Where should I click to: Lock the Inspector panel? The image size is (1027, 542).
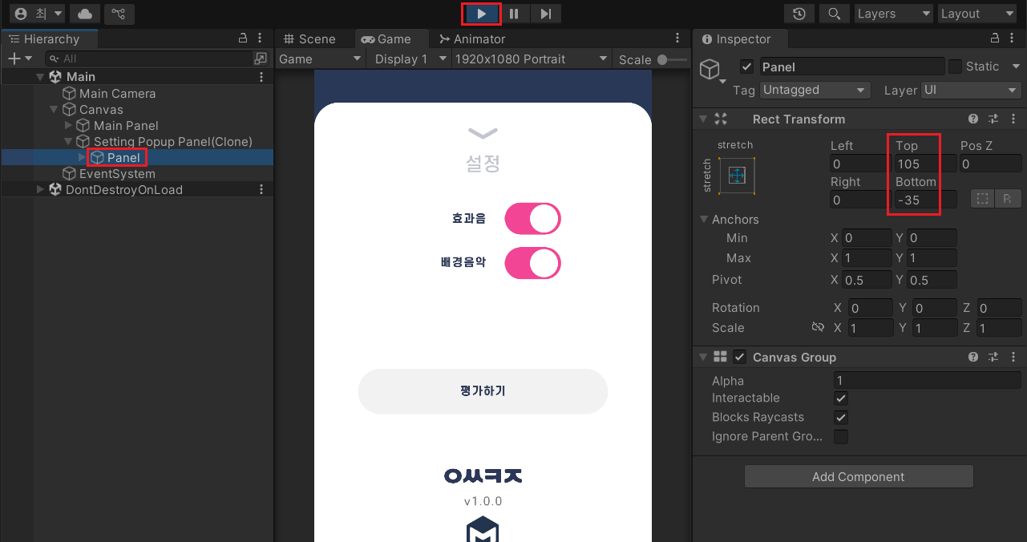(x=995, y=38)
